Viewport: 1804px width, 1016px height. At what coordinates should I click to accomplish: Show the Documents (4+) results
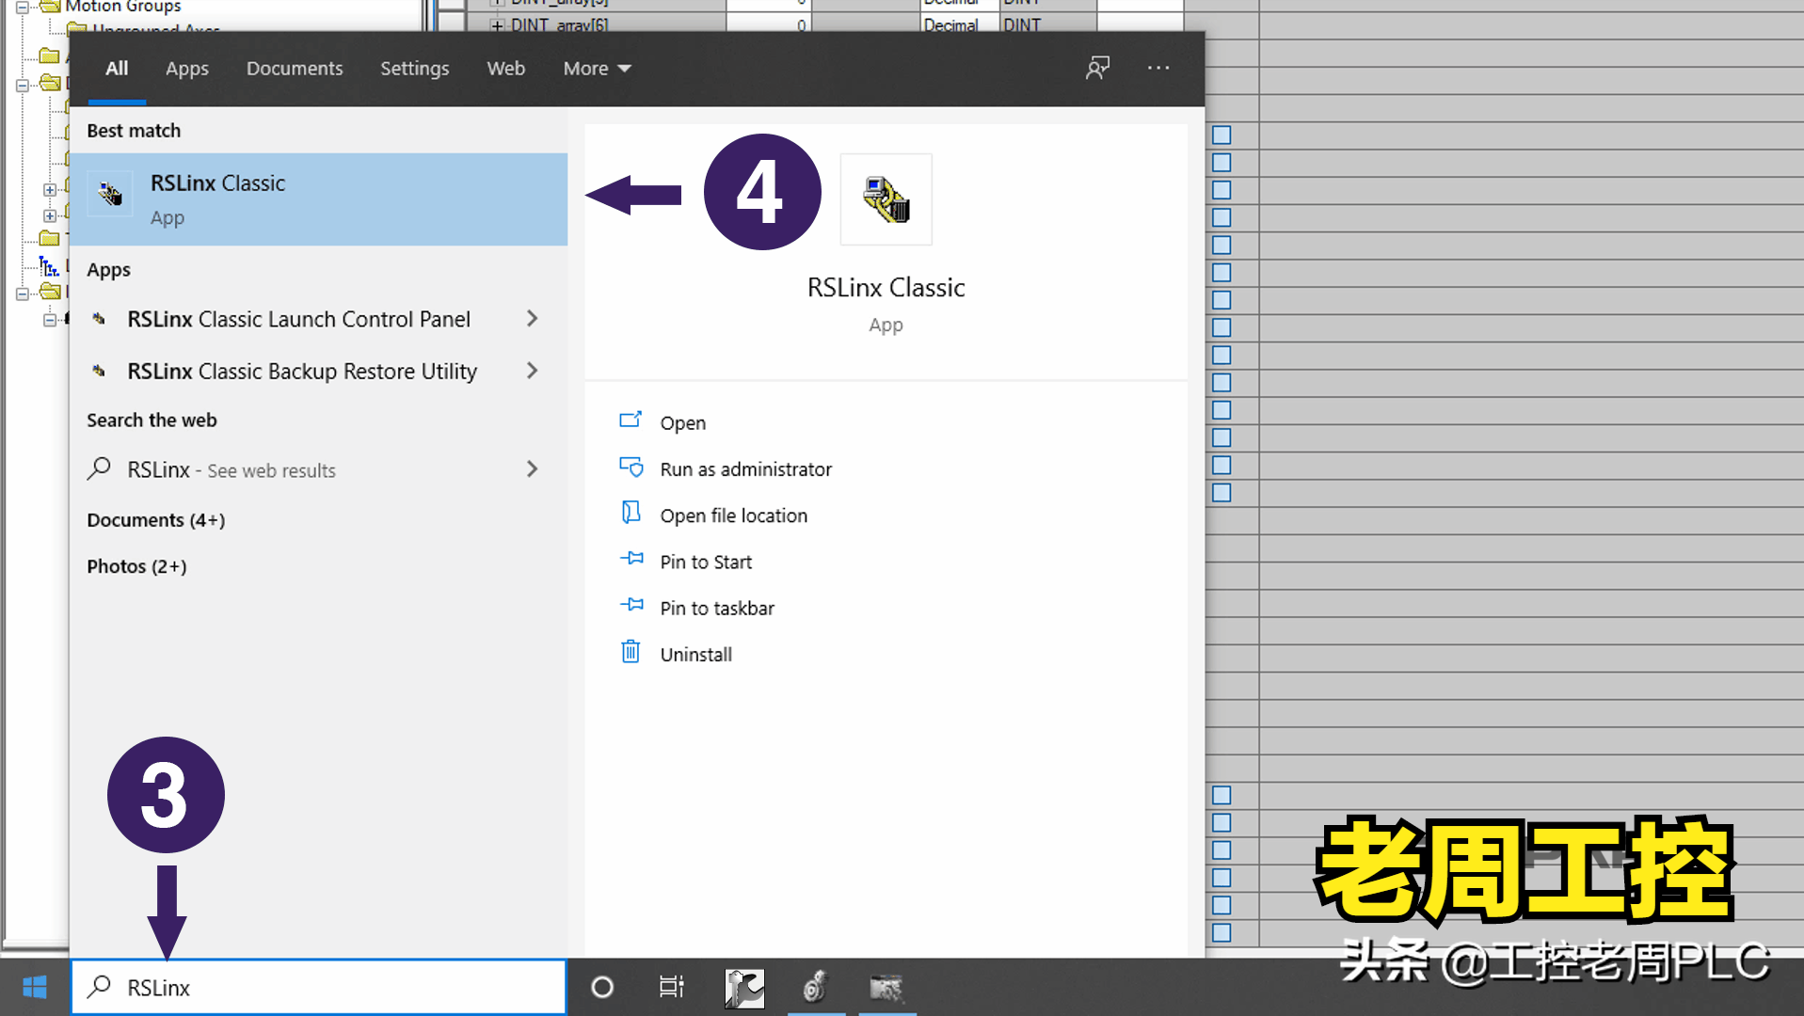click(156, 520)
